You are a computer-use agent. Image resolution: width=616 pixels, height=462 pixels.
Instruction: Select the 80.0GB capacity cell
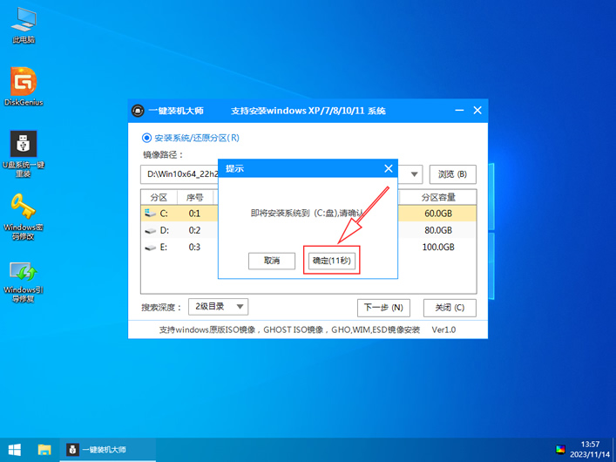pyautogui.click(x=438, y=230)
